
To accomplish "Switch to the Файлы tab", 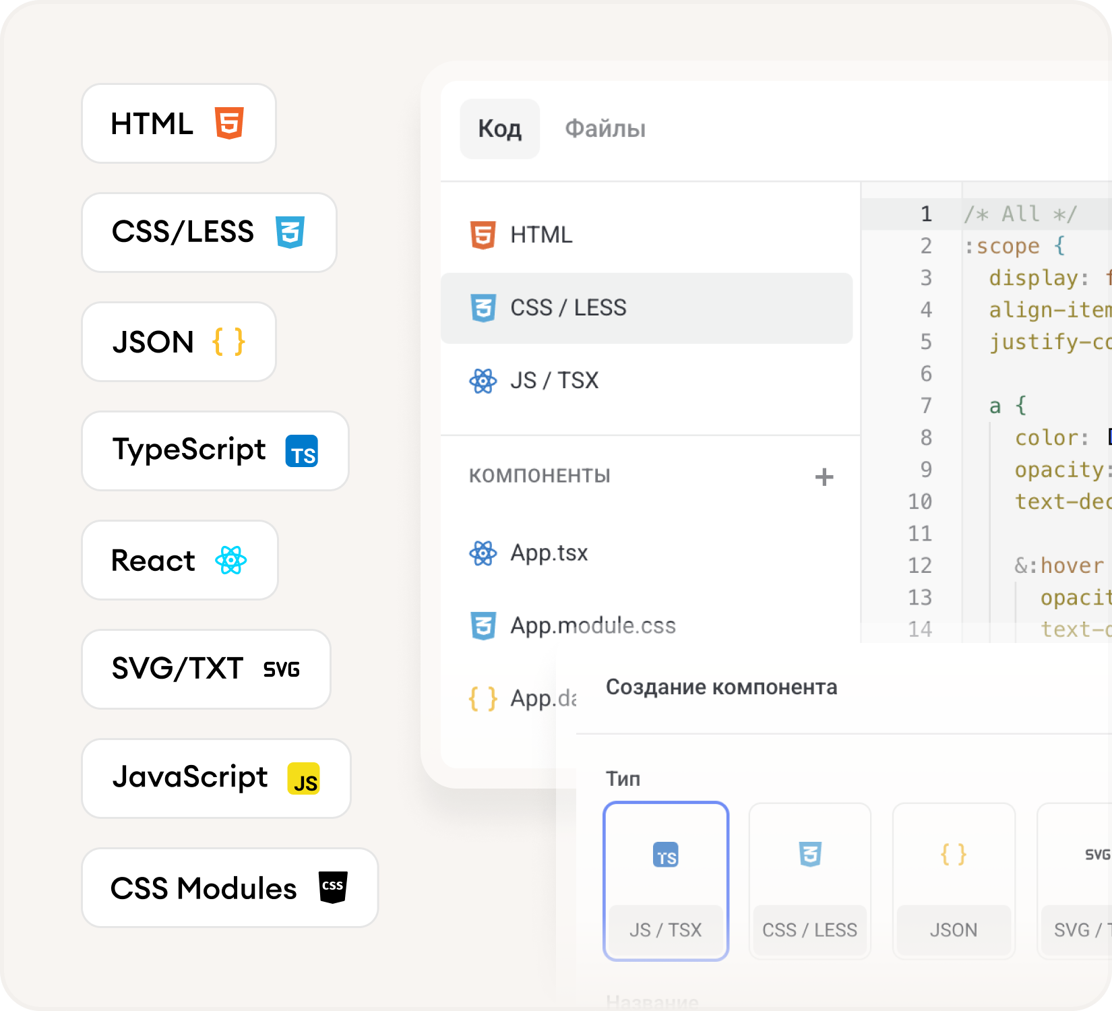I will [x=605, y=129].
